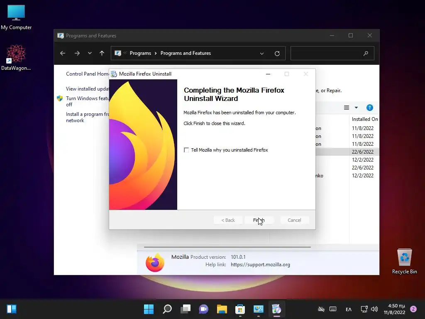Open the Chat app on the taskbar
Screen dimensions: 425x319
pos(203,309)
